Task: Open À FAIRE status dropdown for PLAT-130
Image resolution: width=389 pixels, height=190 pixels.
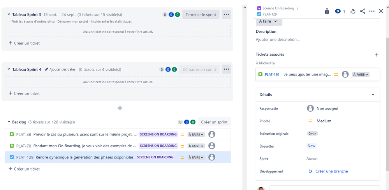Action: point(361,74)
